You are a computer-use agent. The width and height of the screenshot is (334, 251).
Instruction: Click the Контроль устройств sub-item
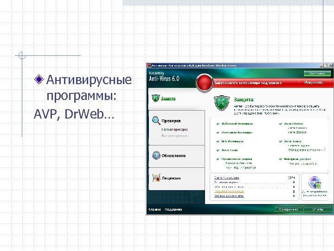tap(302, 164)
